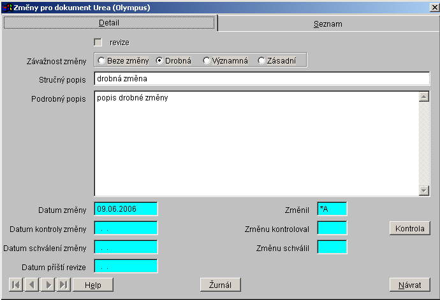Choose Významná severity radio button

coord(206,61)
